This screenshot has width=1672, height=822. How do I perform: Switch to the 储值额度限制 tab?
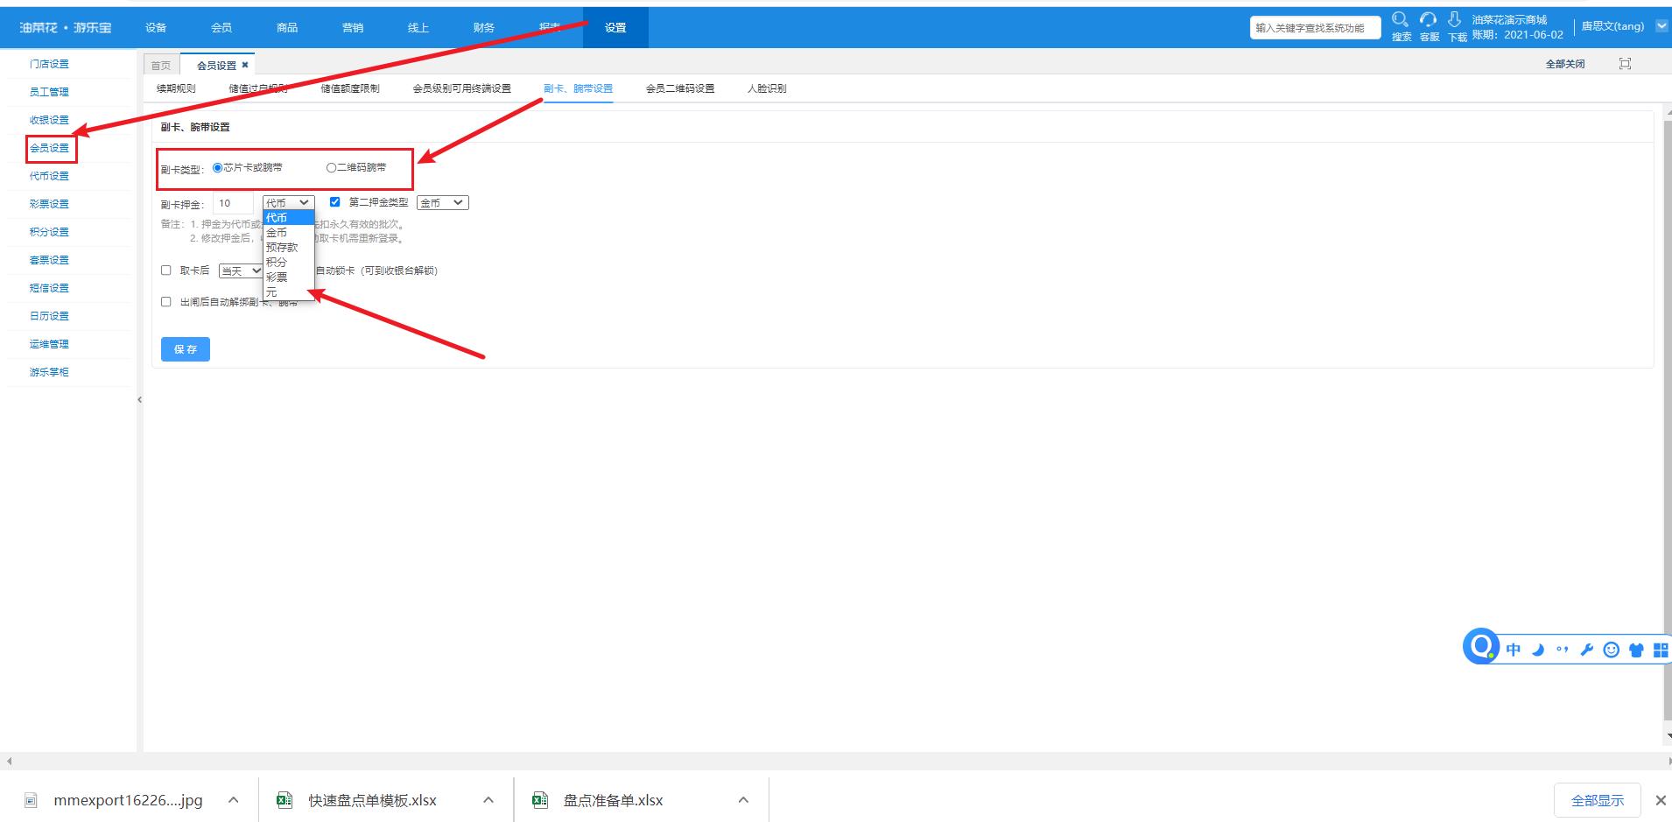(350, 88)
